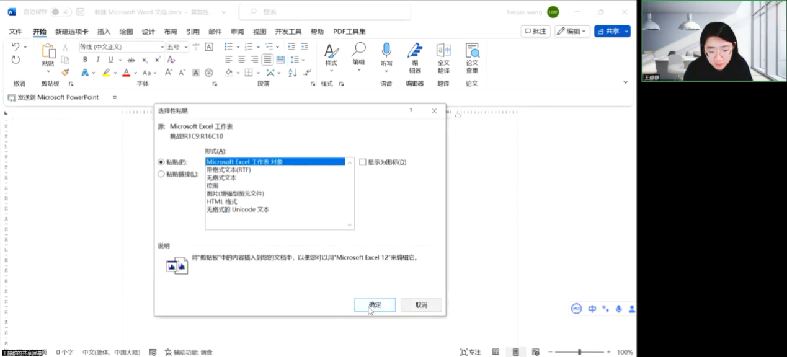Viewport: 787px width, 357px height.
Task: Click the 确定 button in the dialog
Action: click(374, 304)
